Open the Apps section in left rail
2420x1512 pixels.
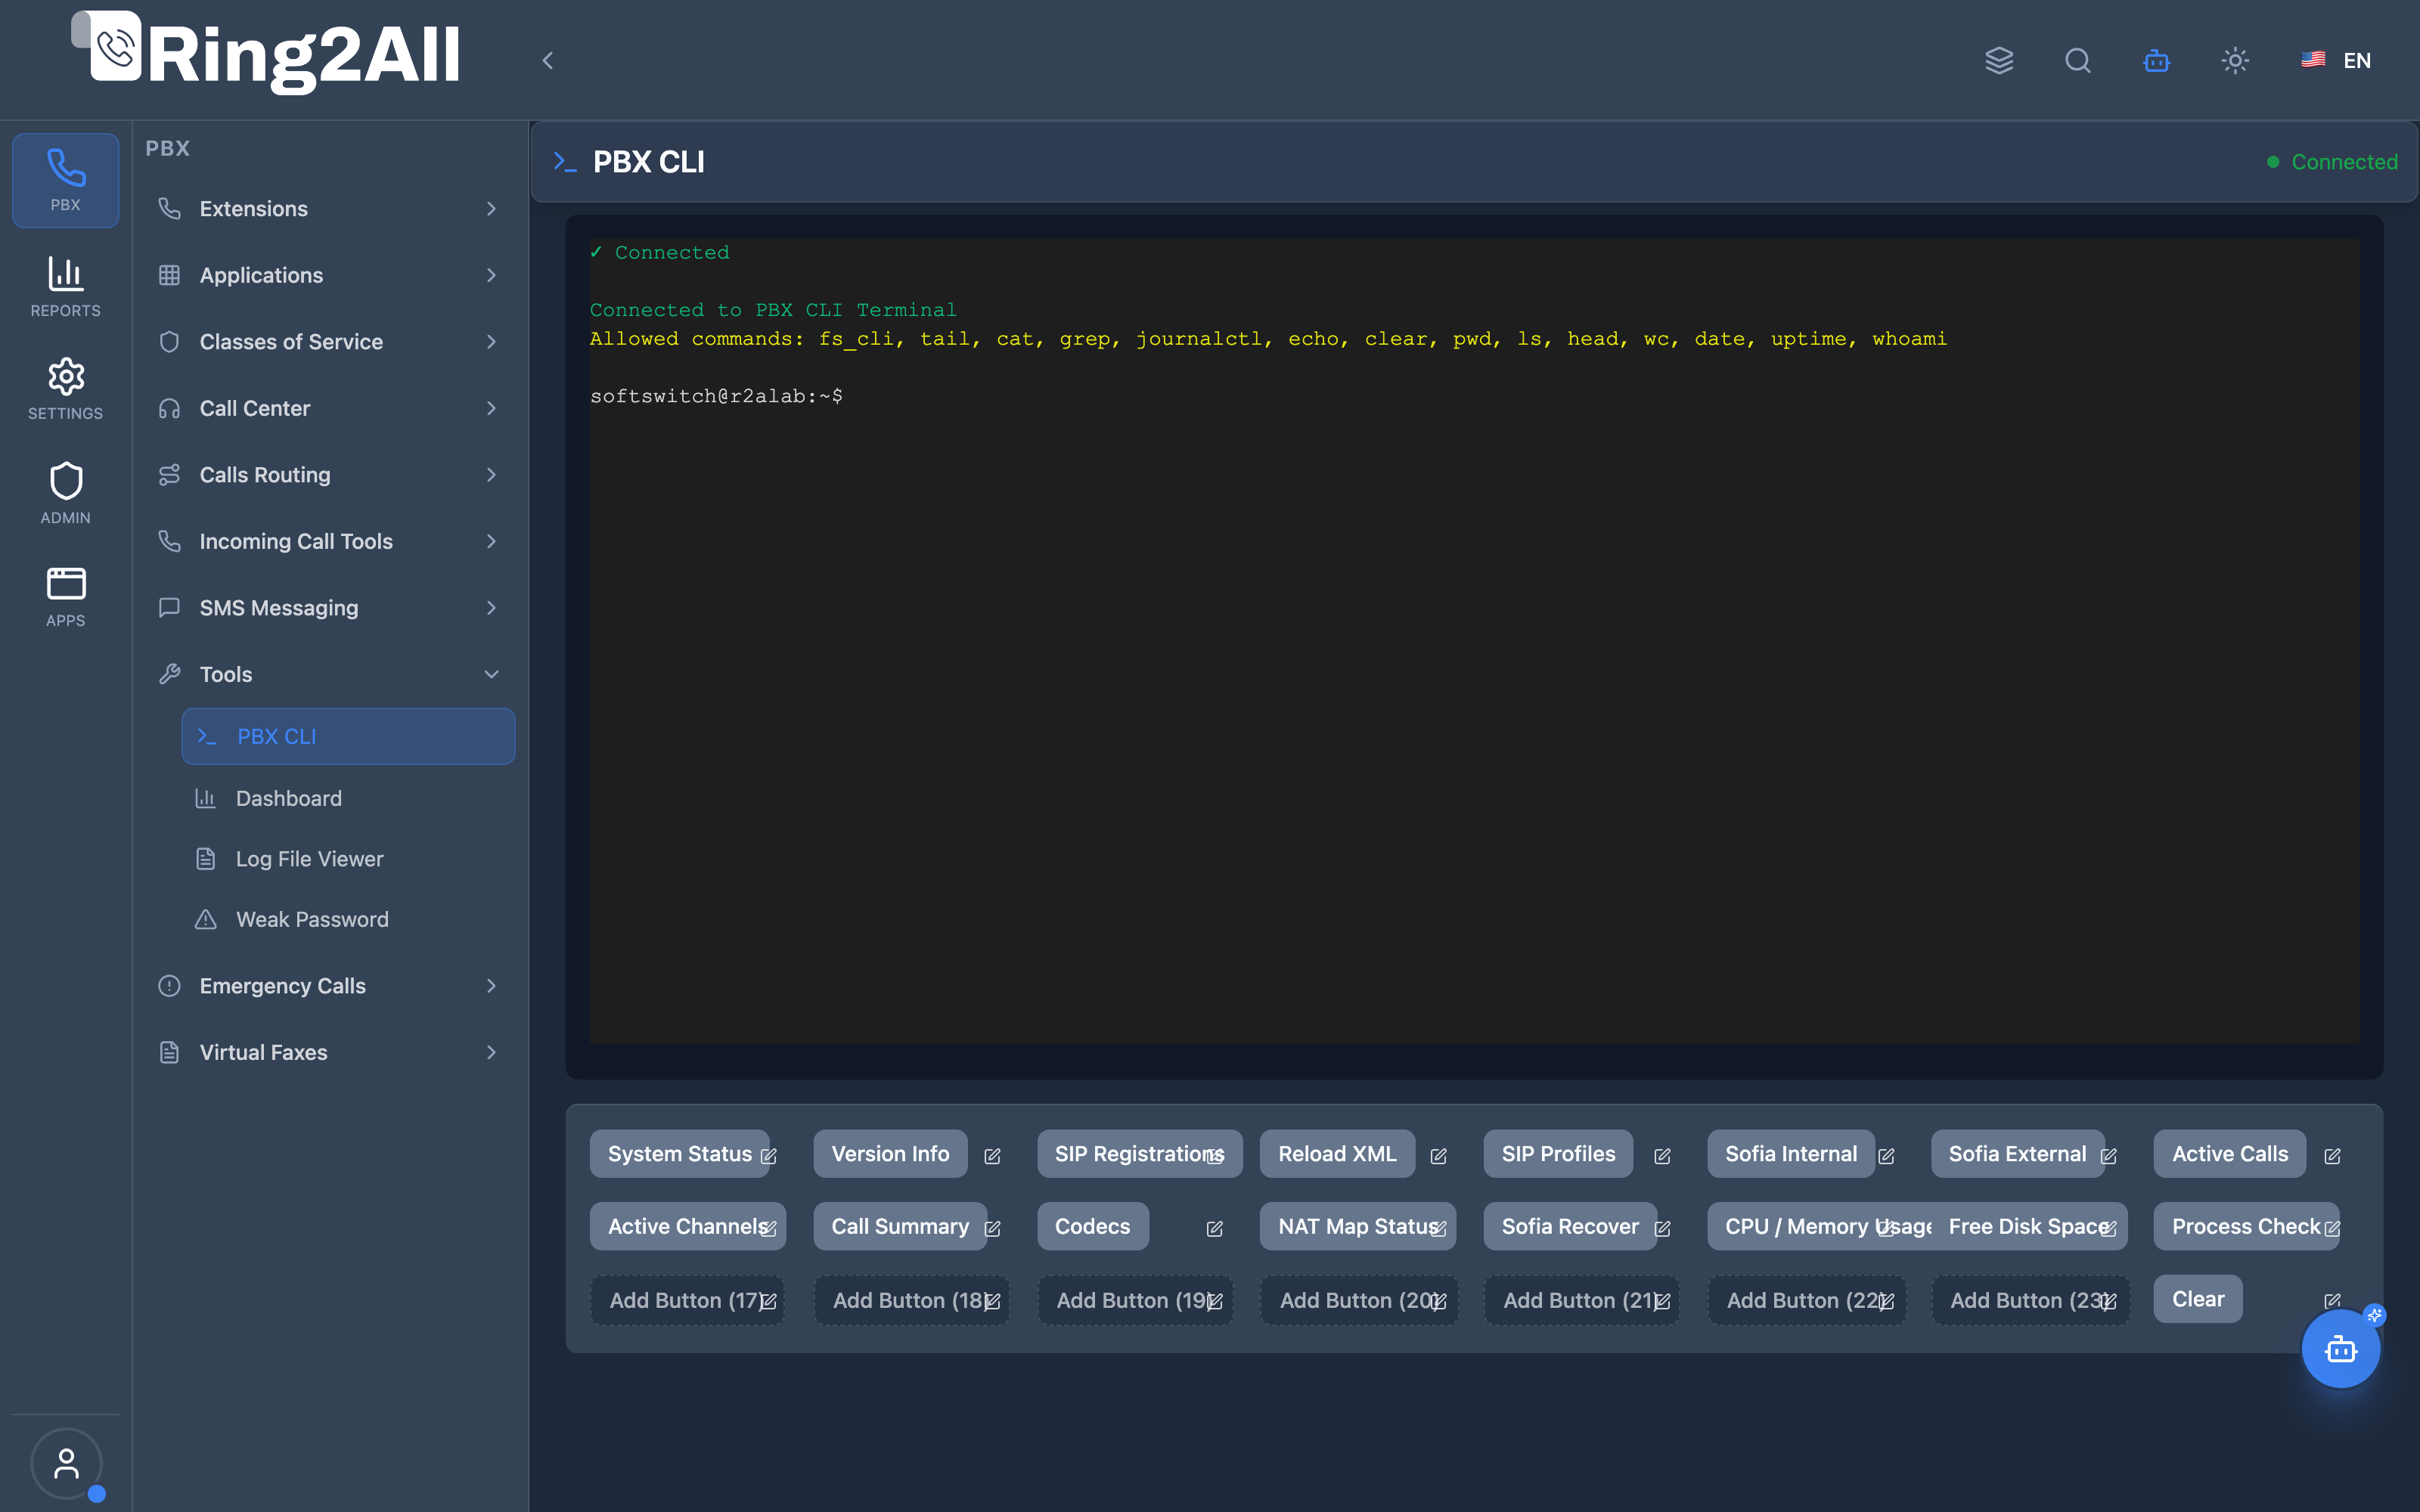click(66, 597)
